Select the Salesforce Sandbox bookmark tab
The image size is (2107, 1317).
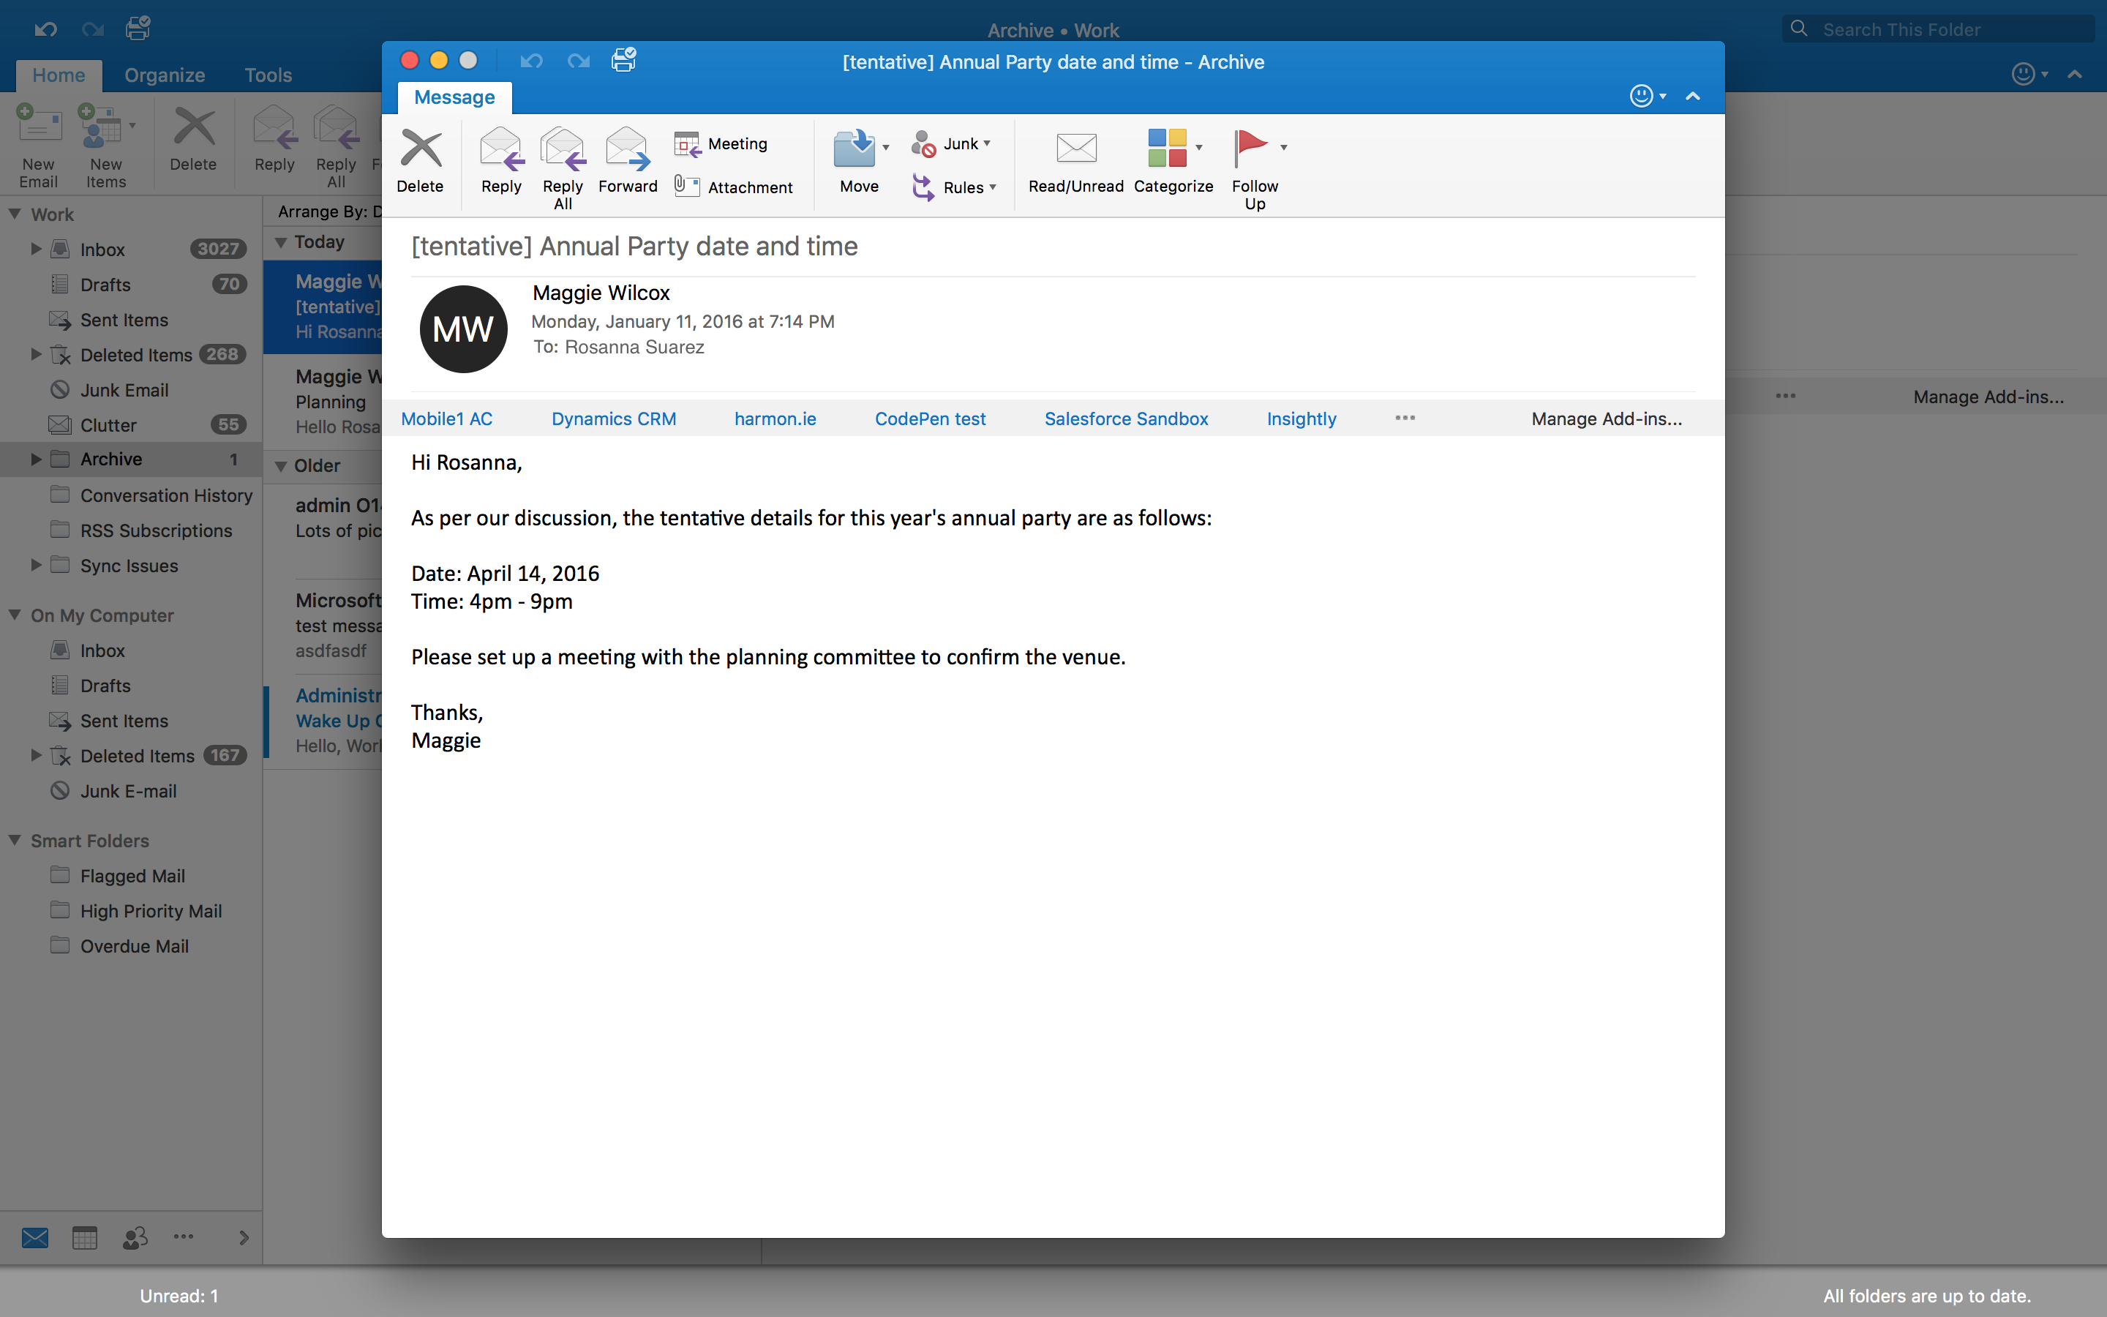1125,419
